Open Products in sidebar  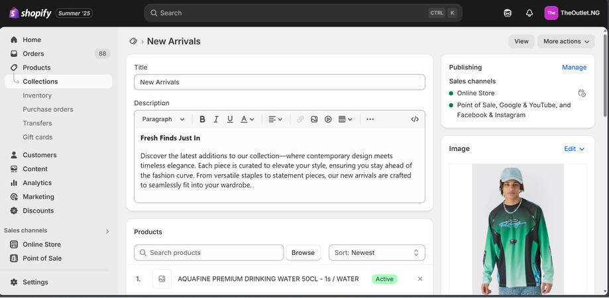36,68
